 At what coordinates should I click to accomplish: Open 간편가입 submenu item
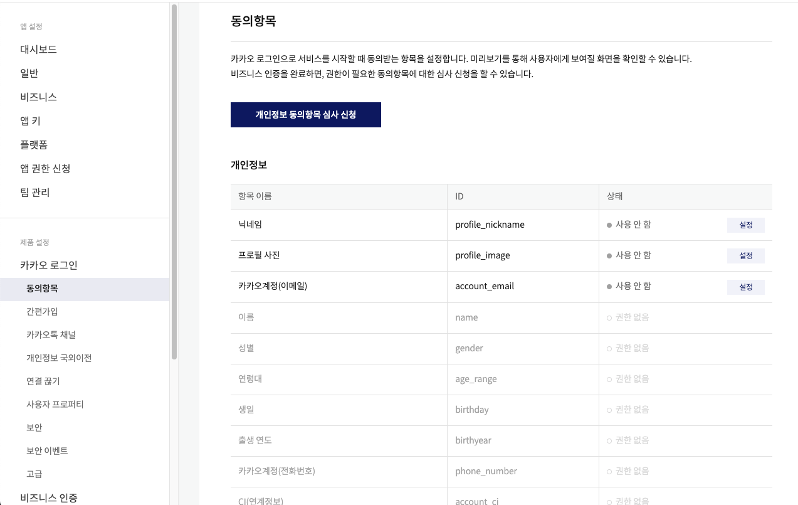pyautogui.click(x=42, y=312)
